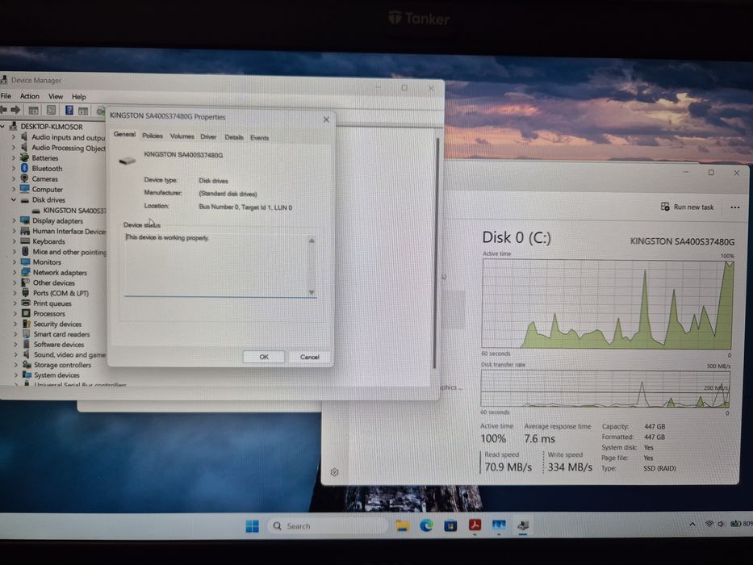Click the taskbar Search box
753x565 pixels.
[328, 526]
